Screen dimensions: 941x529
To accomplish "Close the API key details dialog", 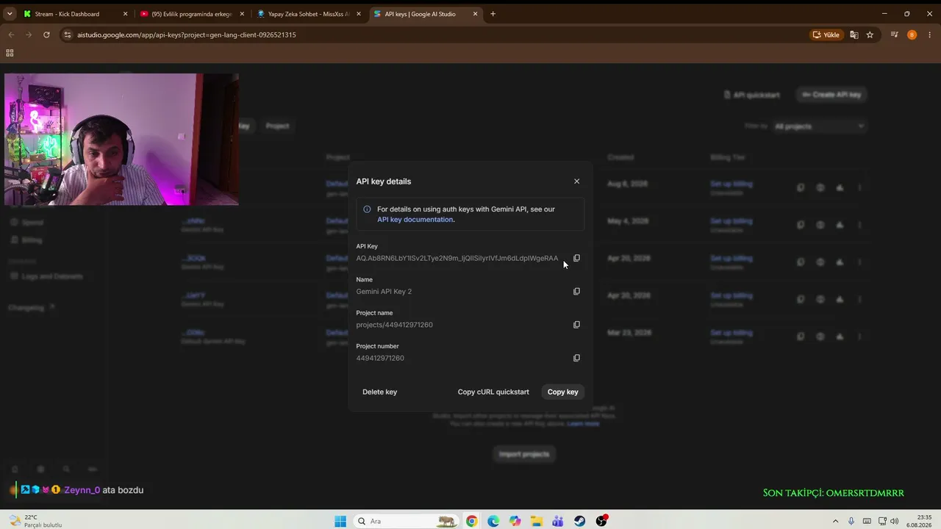I will tap(576, 181).
